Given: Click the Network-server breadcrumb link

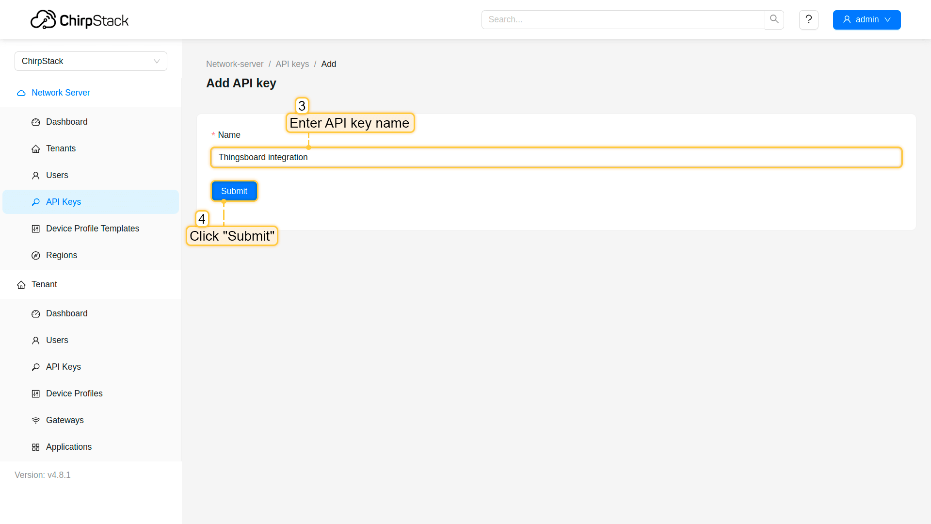Looking at the screenshot, I should (235, 64).
